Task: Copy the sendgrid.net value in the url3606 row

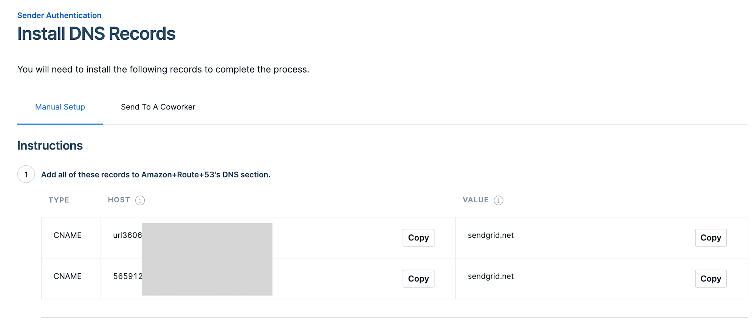Action: pos(710,238)
